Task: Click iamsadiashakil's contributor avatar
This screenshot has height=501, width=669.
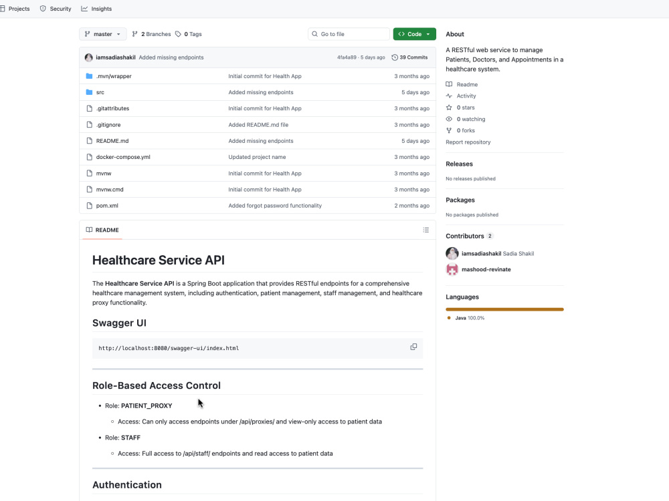Action: pos(452,253)
